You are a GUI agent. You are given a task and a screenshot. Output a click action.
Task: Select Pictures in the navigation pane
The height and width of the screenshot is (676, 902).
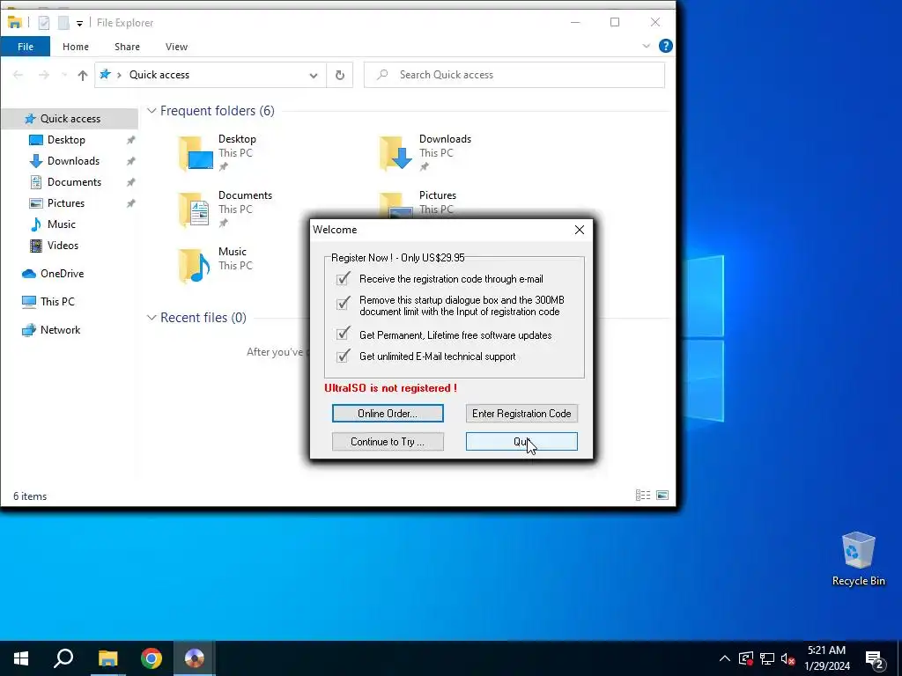(65, 203)
